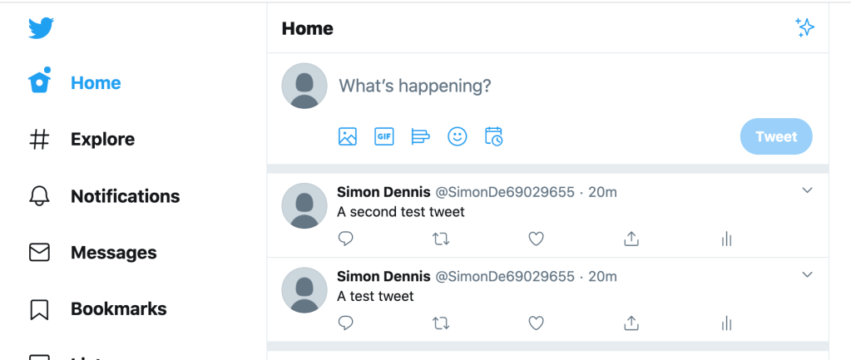Add an image to the new tweet
This screenshot has height=360, width=851.
tap(348, 136)
